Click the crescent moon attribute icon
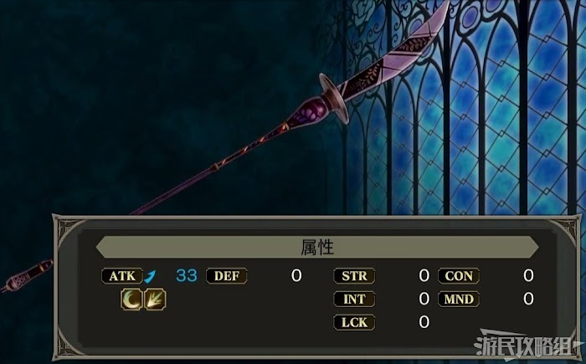This screenshot has height=364, width=586. pos(131,300)
